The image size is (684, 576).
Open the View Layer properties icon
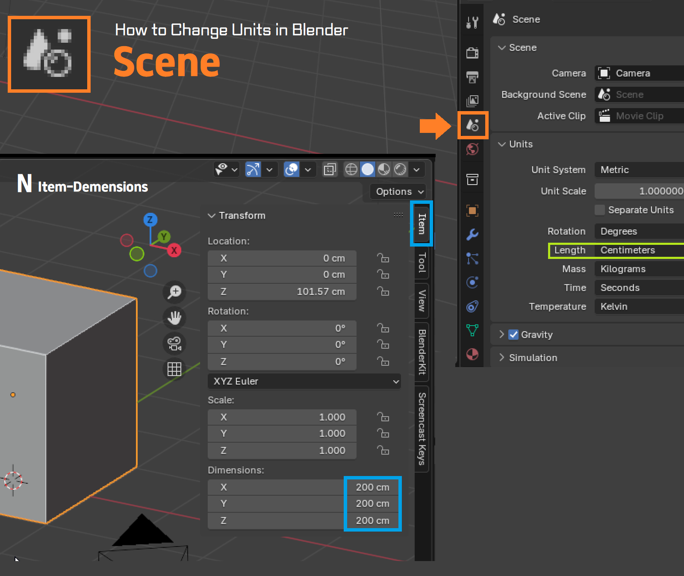(x=472, y=101)
